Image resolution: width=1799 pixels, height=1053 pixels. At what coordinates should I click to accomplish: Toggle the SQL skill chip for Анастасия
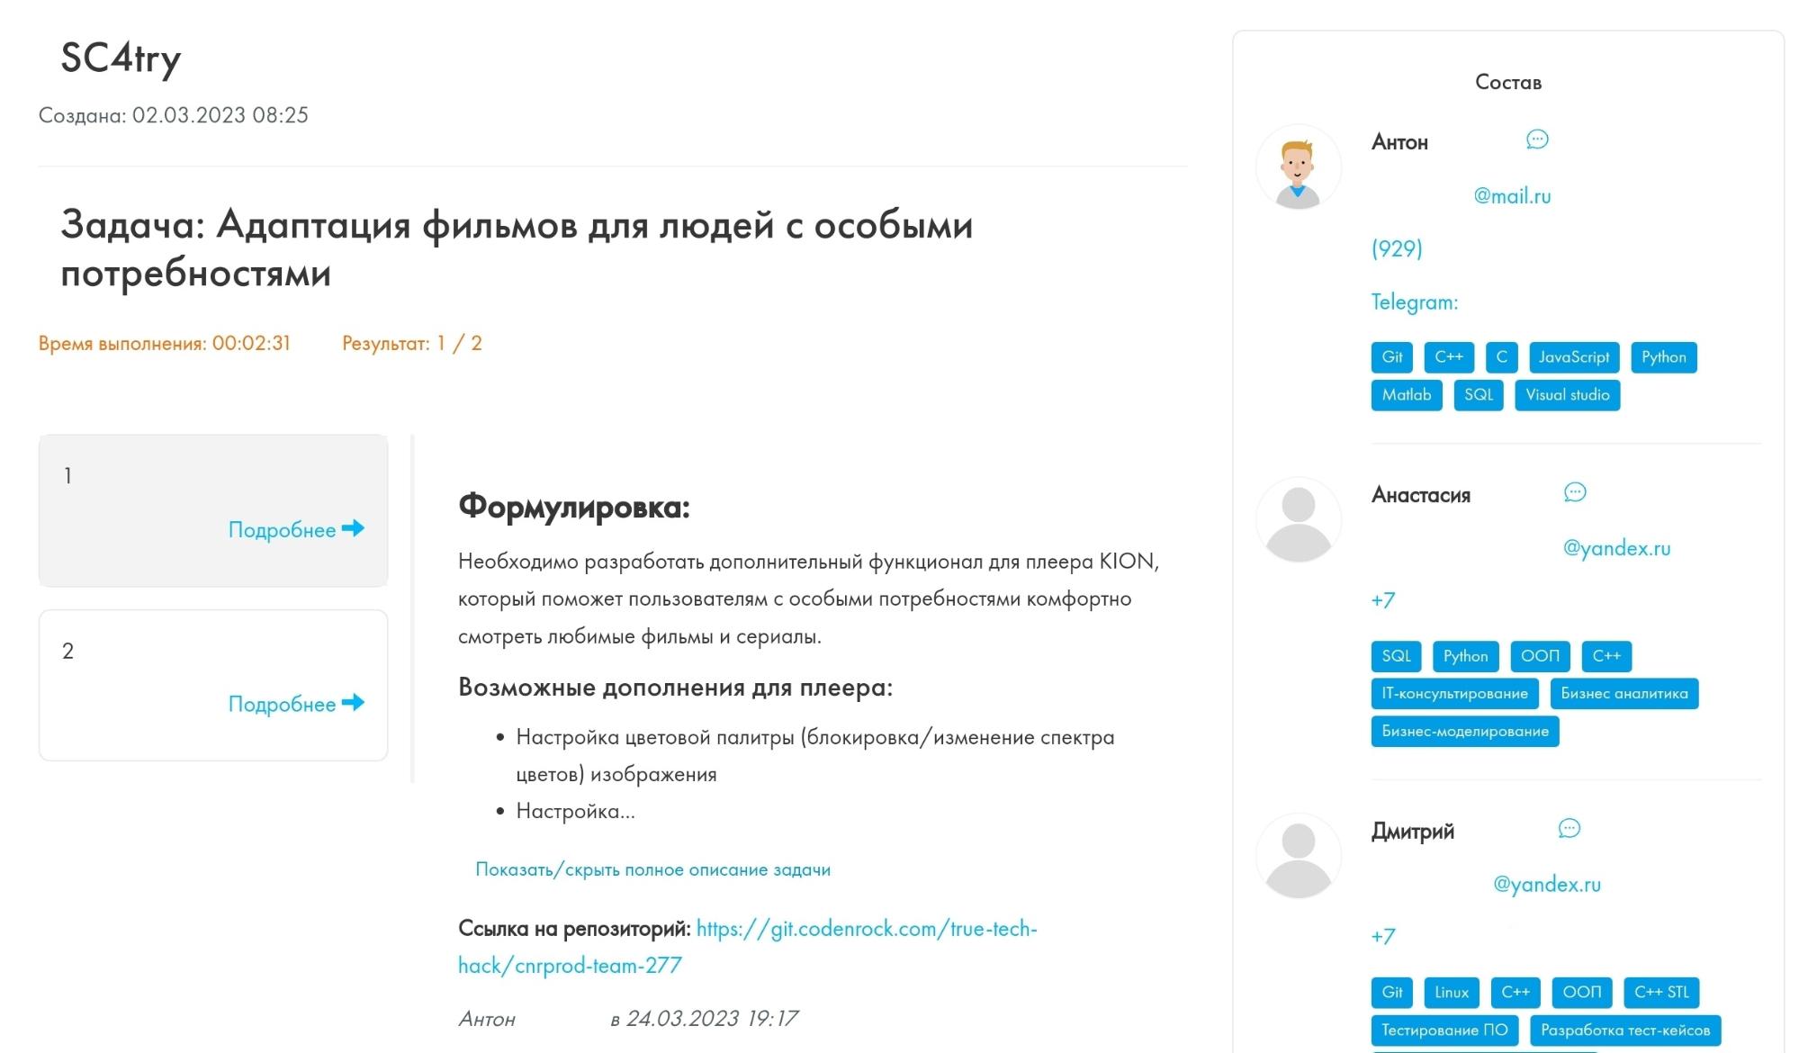coord(1396,656)
